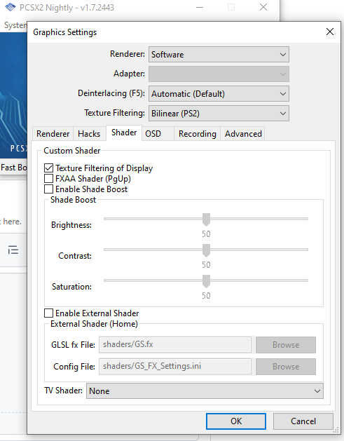Image resolution: width=344 pixels, height=441 pixels.
Task: Open the Renderer dropdown set to Software
Action: (219, 54)
